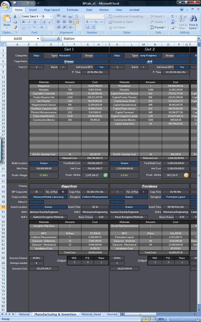Cut selection with the scissors icon
This screenshot has width=201, height=322.
coord(15,17)
